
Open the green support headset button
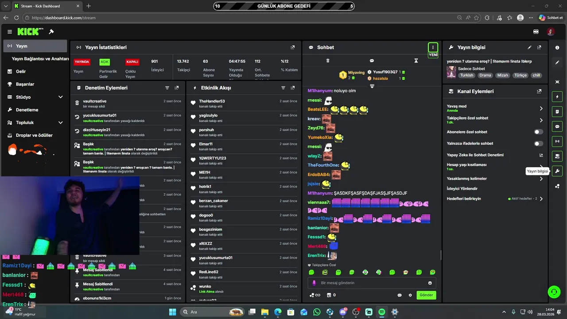click(554, 292)
